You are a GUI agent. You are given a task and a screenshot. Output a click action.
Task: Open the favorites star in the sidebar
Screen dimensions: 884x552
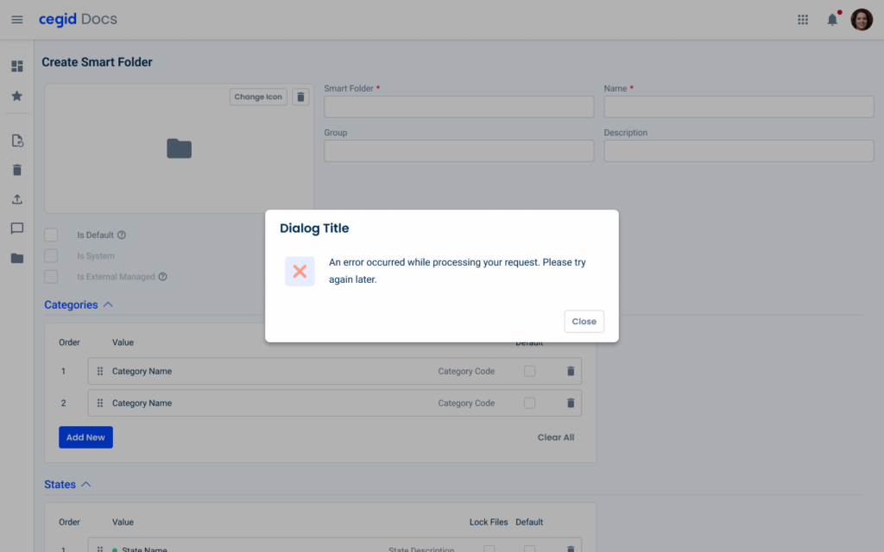[16, 96]
